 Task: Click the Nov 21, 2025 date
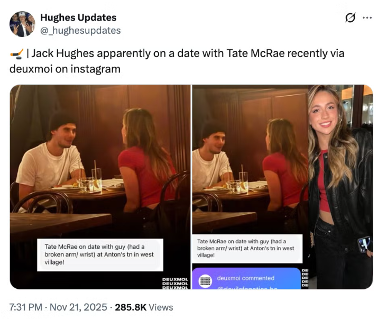(80, 307)
